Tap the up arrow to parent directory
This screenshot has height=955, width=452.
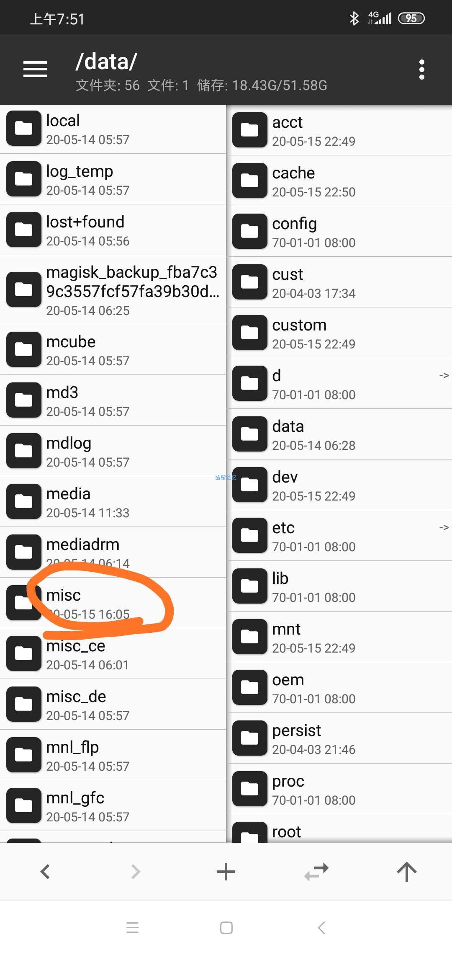[407, 872]
